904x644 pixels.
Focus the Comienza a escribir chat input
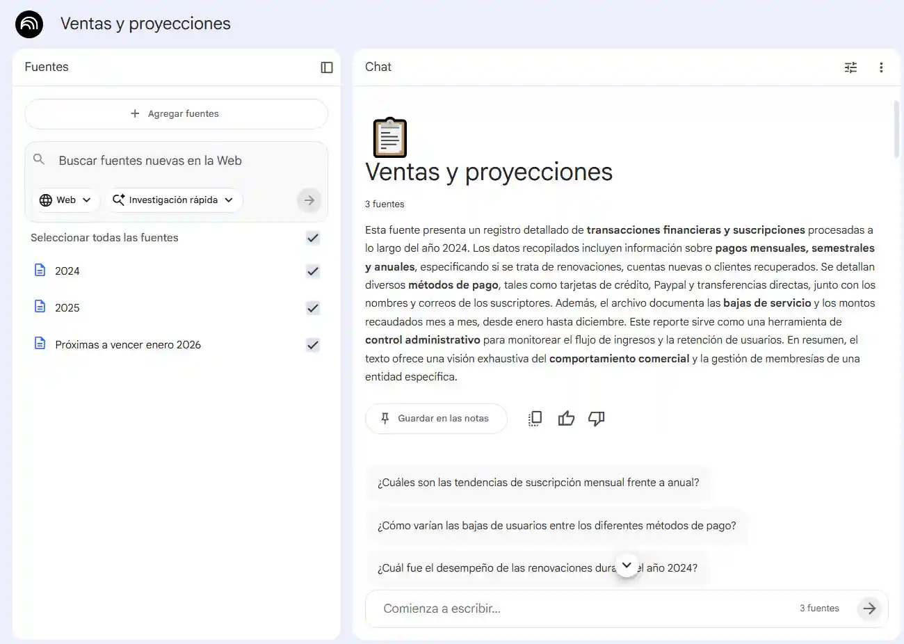pyautogui.click(x=584, y=609)
